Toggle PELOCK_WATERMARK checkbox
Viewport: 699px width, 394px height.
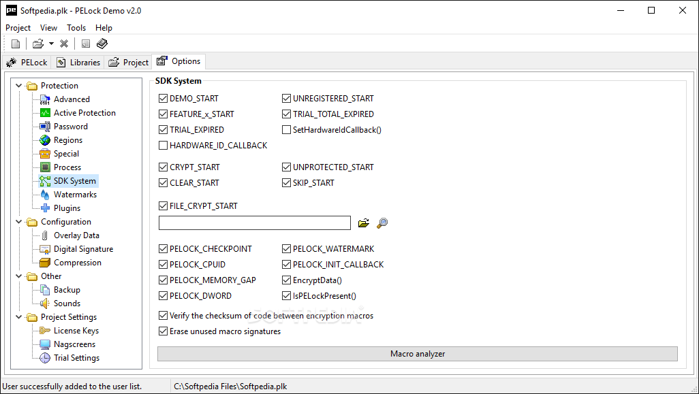287,249
